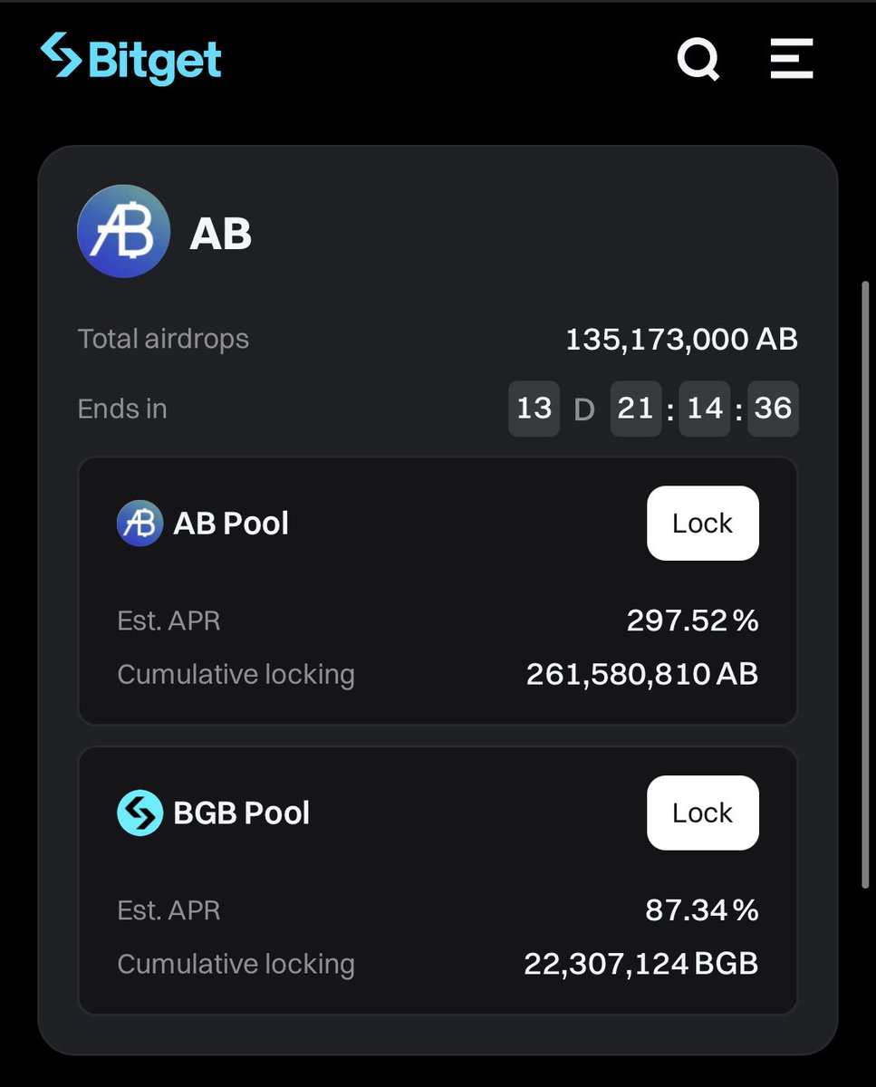The width and height of the screenshot is (876, 1087).
Task: Click the AB Pool 'Cumulative locking' label
Action: (x=236, y=675)
